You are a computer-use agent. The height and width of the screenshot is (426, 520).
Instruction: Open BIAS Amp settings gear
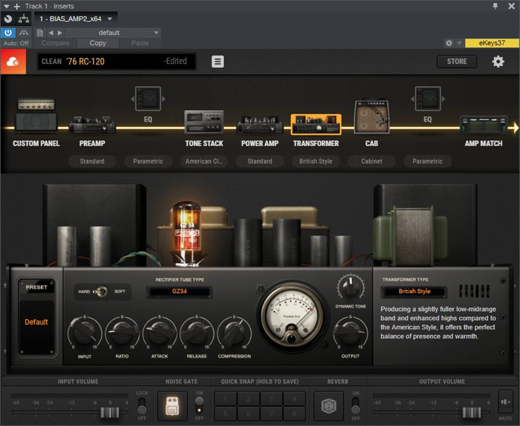tap(498, 61)
